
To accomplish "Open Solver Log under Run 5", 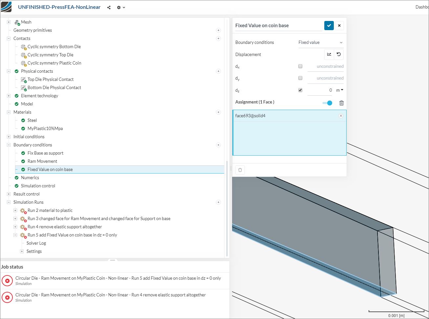I will pos(36,243).
